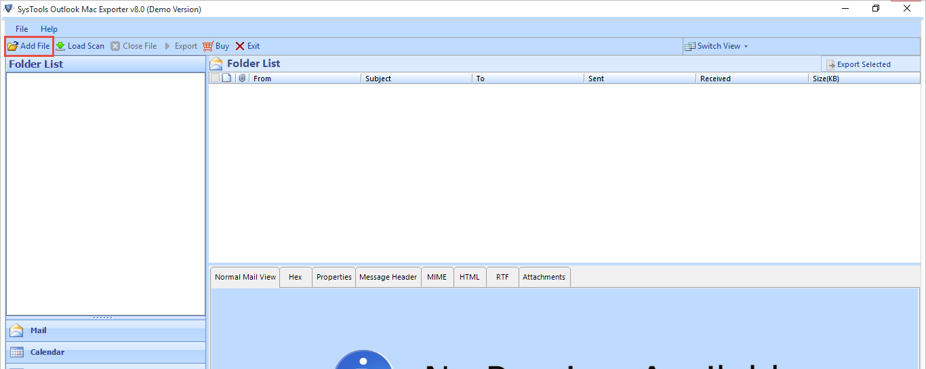Click Load Scan in the toolbar
Viewport: 926px width, 369px height.
80,46
